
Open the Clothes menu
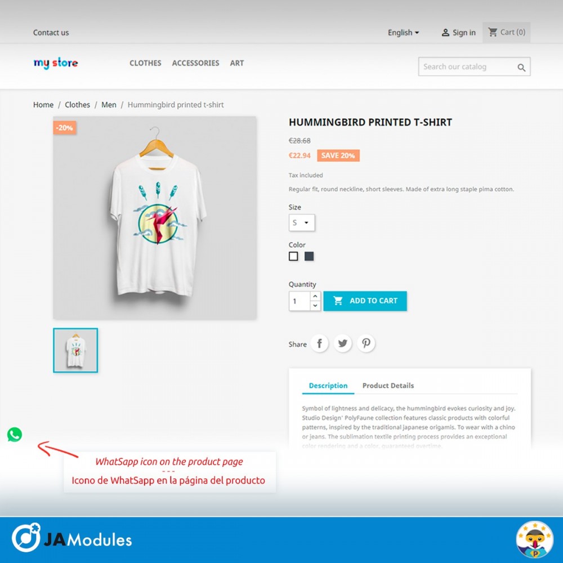(x=145, y=63)
